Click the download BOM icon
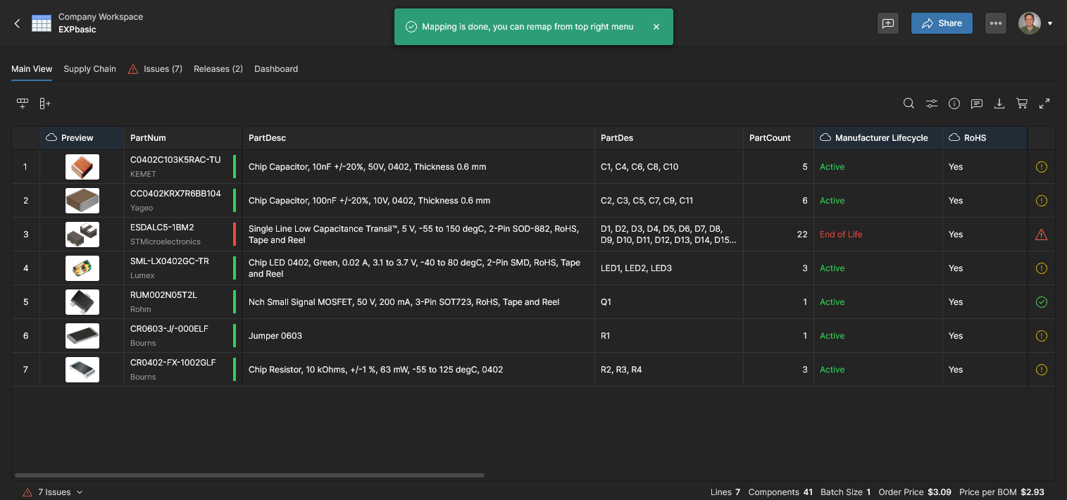Viewport: 1067px width, 500px height. [999, 104]
